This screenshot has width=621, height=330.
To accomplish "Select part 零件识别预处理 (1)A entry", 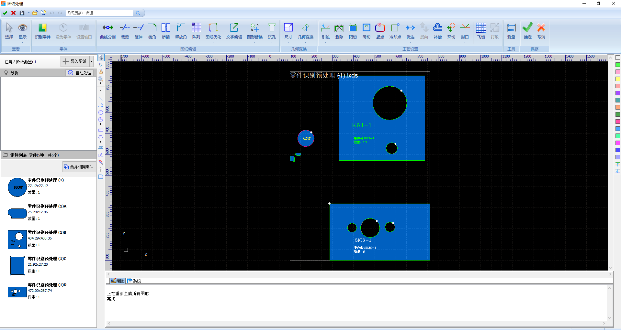I will [x=49, y=212].
